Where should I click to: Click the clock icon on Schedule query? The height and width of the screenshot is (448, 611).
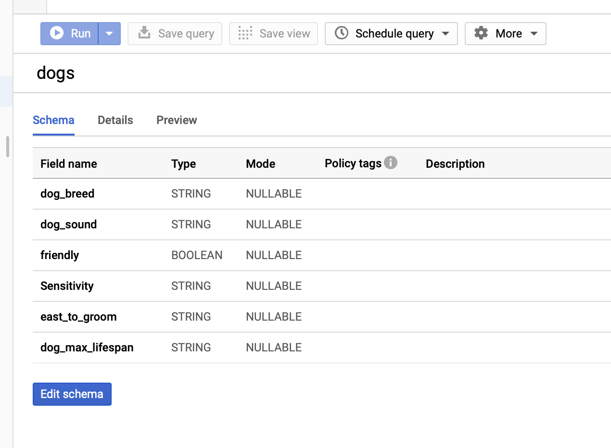[x=342, y=33]
